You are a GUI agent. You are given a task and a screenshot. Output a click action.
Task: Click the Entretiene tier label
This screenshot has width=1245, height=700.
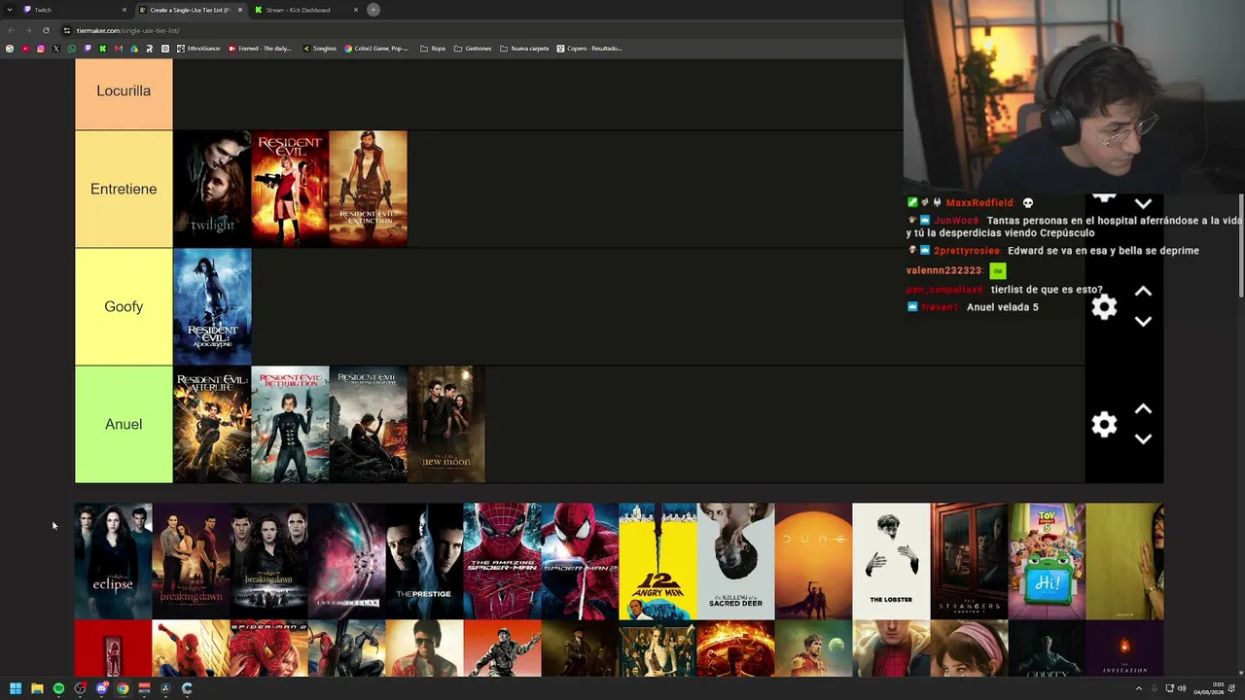point(124,190)
